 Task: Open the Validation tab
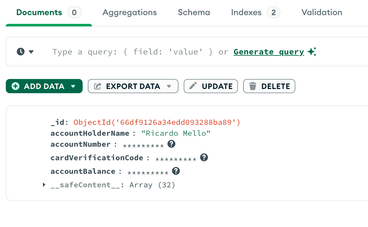322,13
